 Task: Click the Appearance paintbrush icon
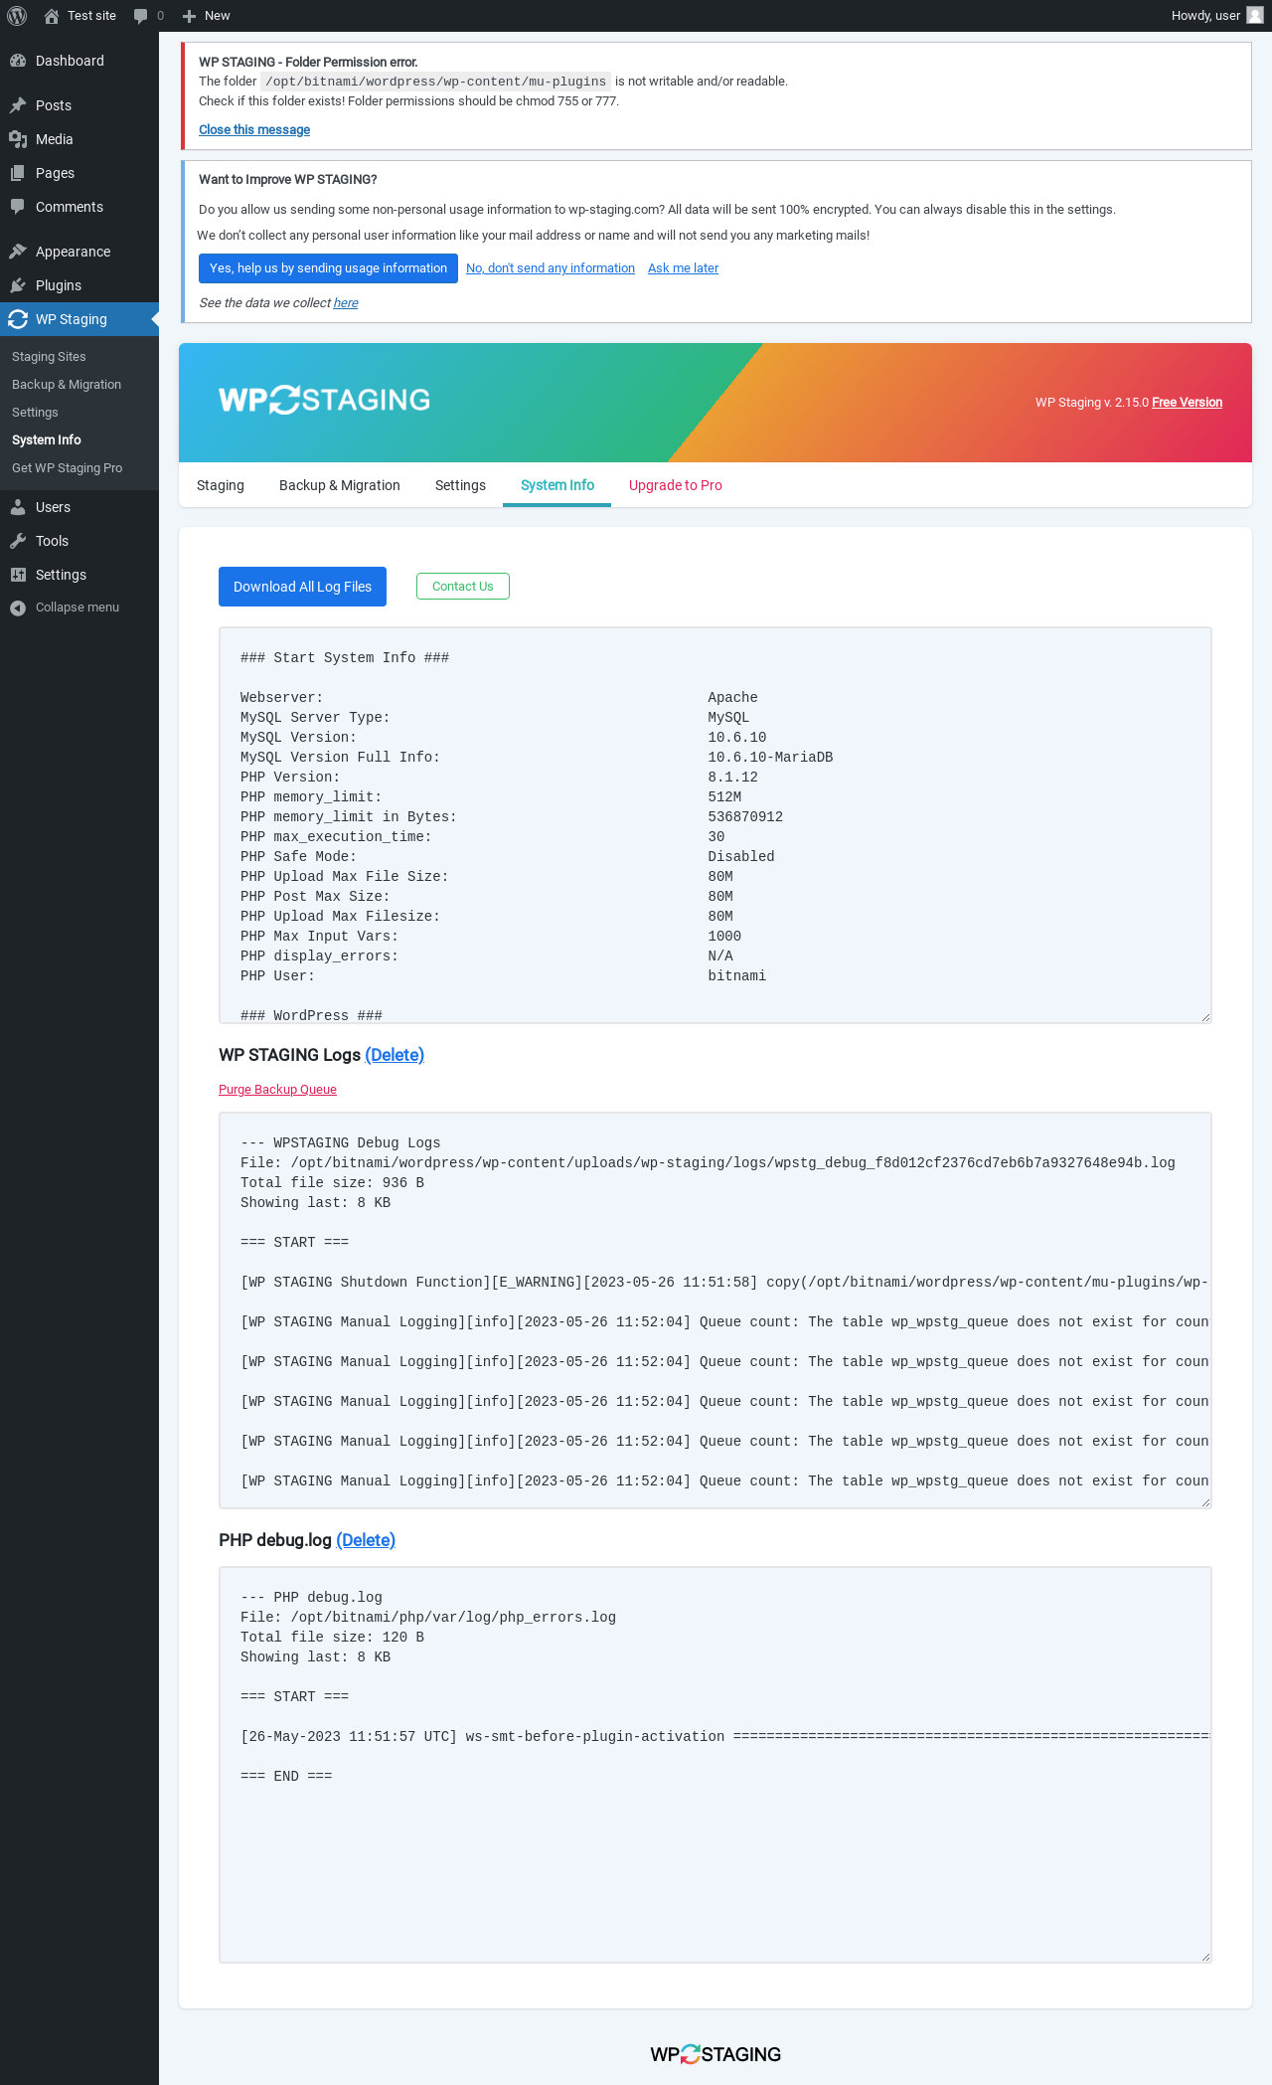pos(18,252)
